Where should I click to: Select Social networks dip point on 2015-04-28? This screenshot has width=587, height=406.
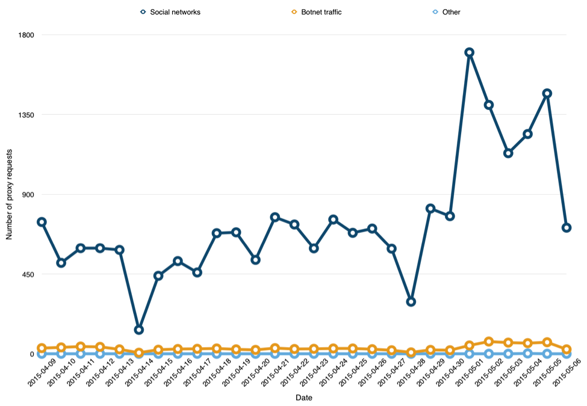coord(411,301)
